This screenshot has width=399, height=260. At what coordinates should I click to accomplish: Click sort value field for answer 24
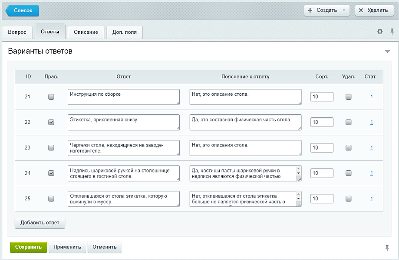[322, 173]
